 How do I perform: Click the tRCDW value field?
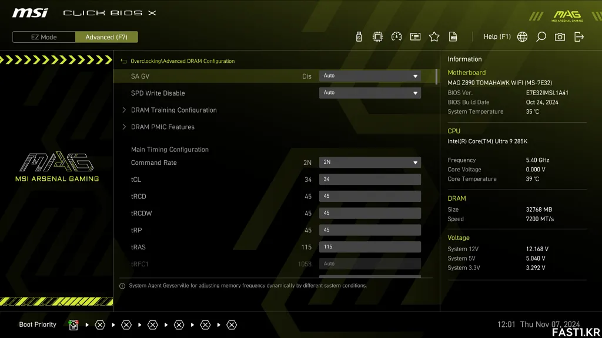pyautogui.click(x=370, y=213)
